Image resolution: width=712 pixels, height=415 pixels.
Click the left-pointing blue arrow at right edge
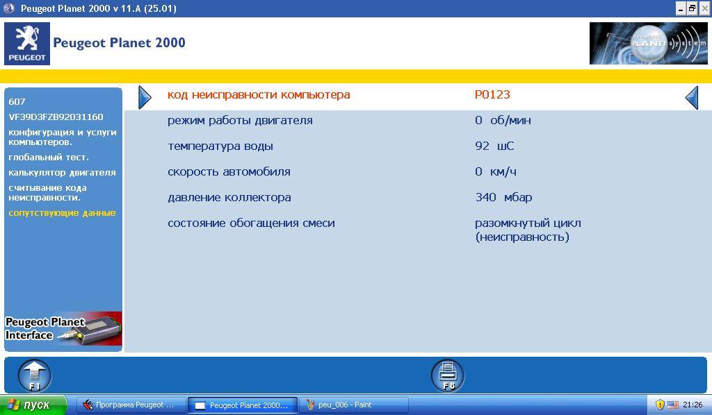(x=691, y=97)
